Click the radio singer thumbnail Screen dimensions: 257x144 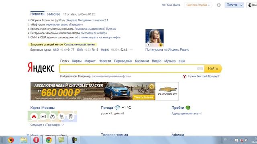(x=154, y=36)
